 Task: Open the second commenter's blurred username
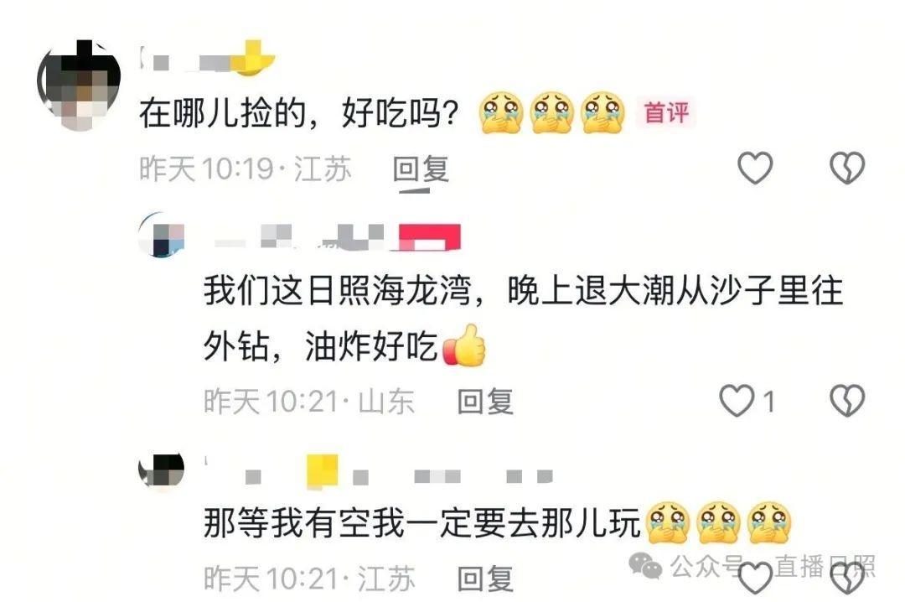[x=297, y=238]
